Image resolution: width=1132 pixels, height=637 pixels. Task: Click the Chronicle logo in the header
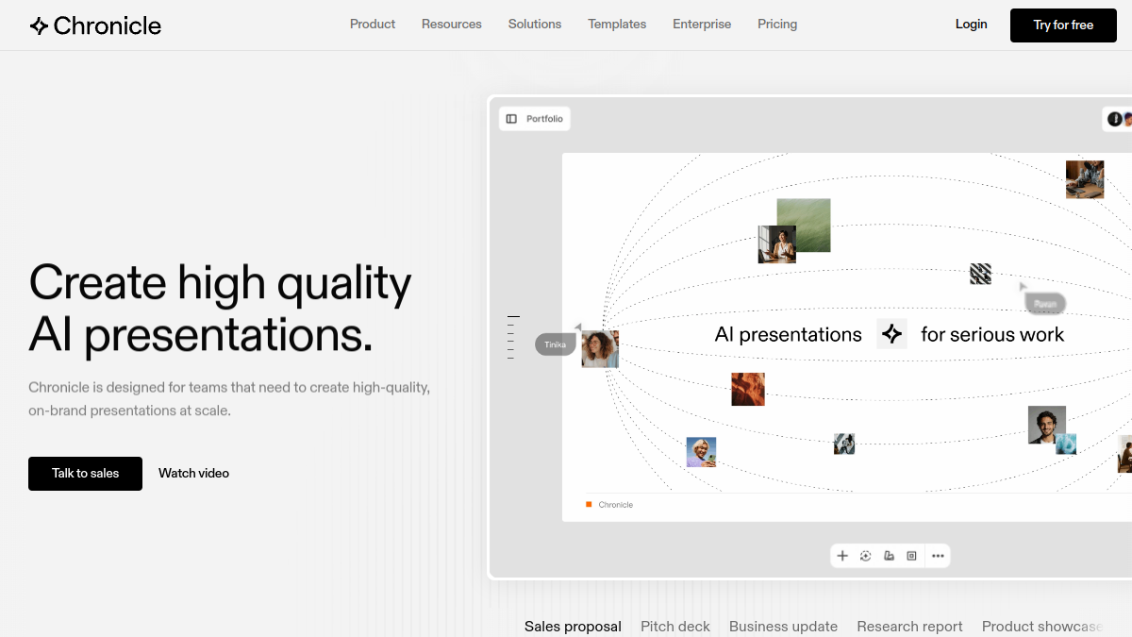click(x=95, y=25)
